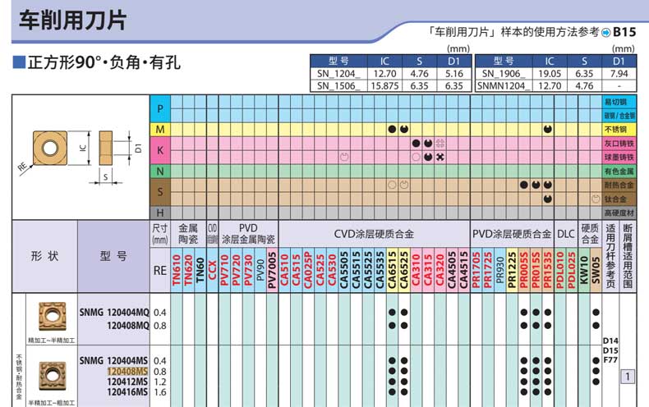The image size is (649, 407).
Task: Click the 不锈钢 material label
Action: (x=624, y=130)
